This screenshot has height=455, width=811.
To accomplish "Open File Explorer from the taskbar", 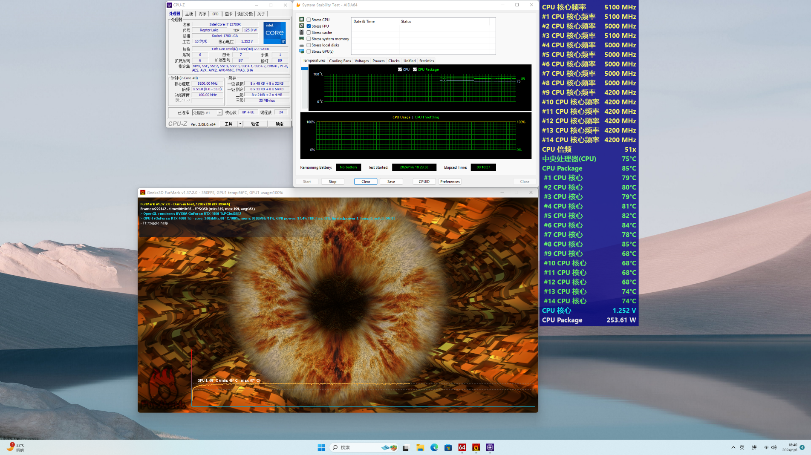I will (x=420, y=447).
